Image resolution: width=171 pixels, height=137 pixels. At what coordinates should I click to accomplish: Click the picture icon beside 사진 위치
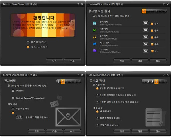coord(95,30)
